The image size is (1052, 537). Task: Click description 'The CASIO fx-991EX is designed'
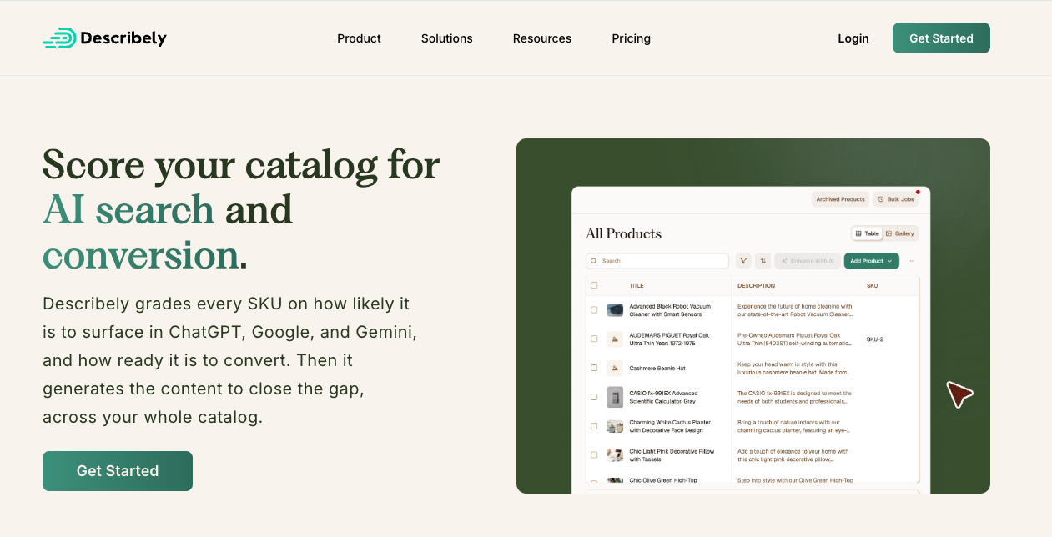click(x=795, y=398)
